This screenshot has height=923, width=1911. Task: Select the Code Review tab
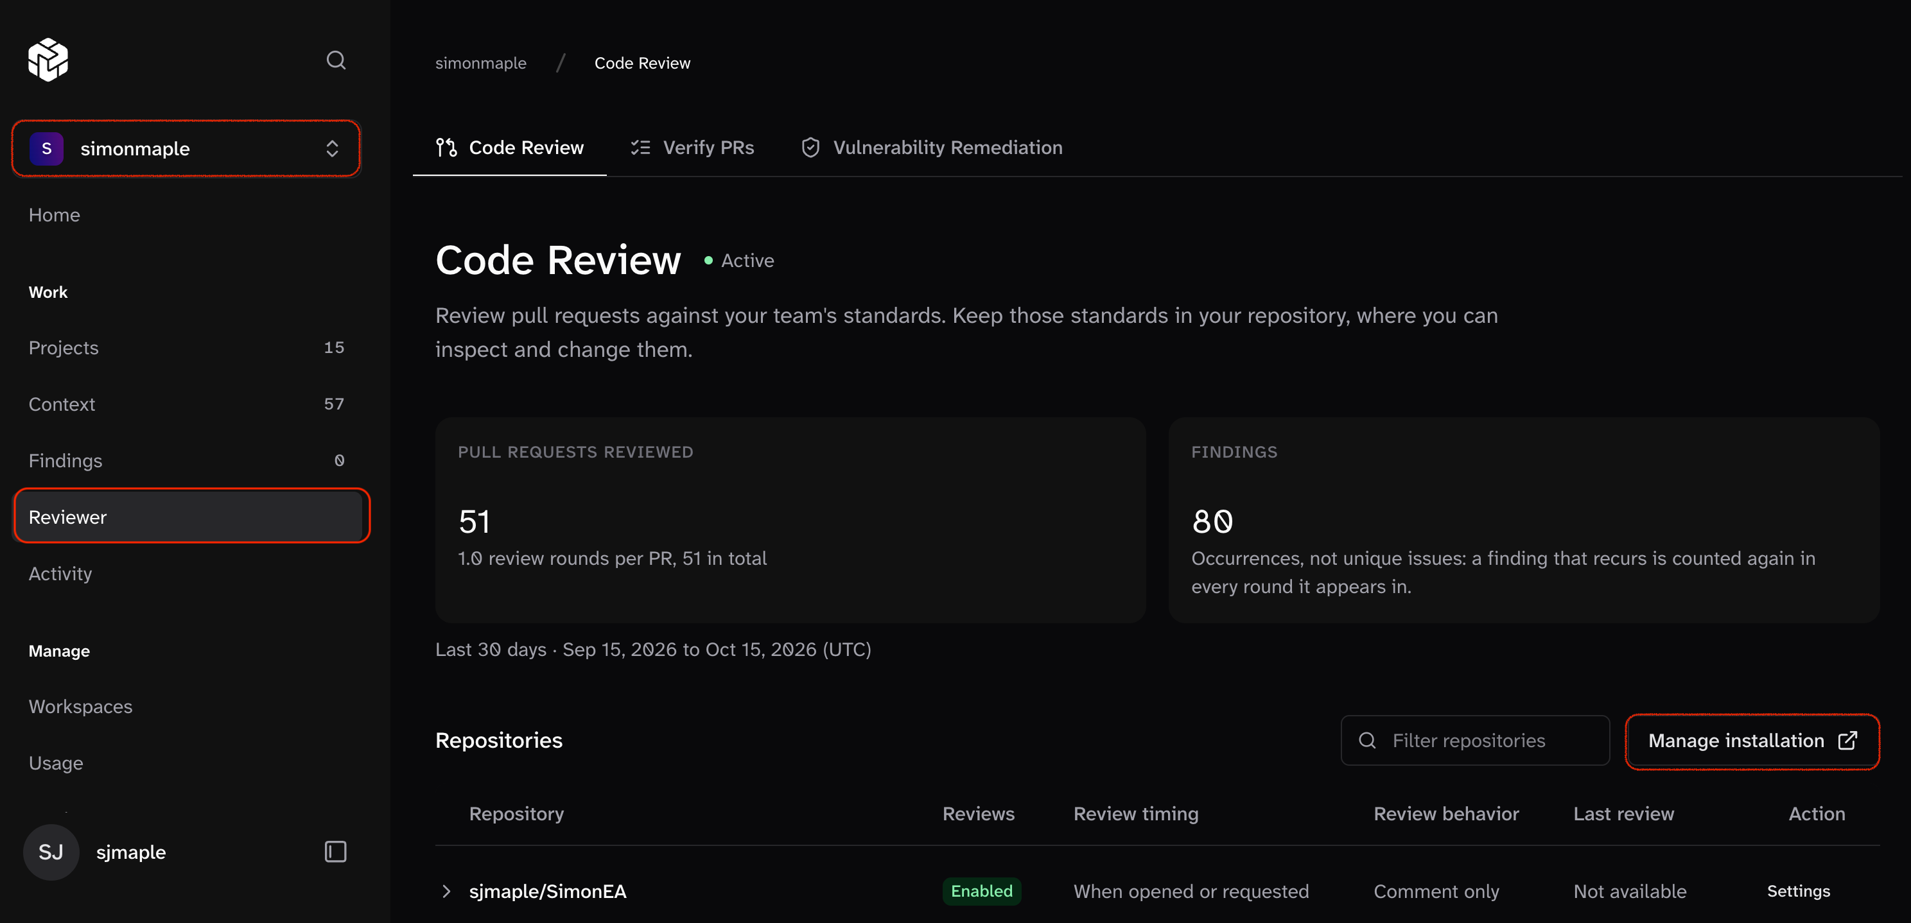(x=510, y=148)
